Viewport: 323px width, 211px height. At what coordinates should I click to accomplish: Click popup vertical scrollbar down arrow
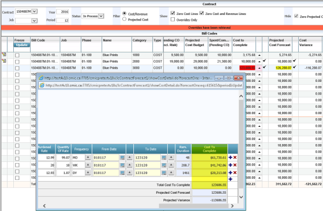pyautogui.click(x=241, y=197)
